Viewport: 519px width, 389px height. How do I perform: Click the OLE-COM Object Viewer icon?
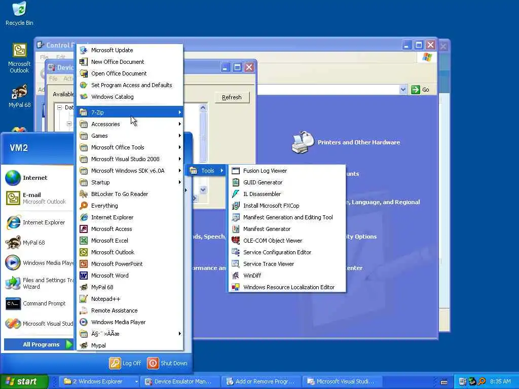click(236, 241)
